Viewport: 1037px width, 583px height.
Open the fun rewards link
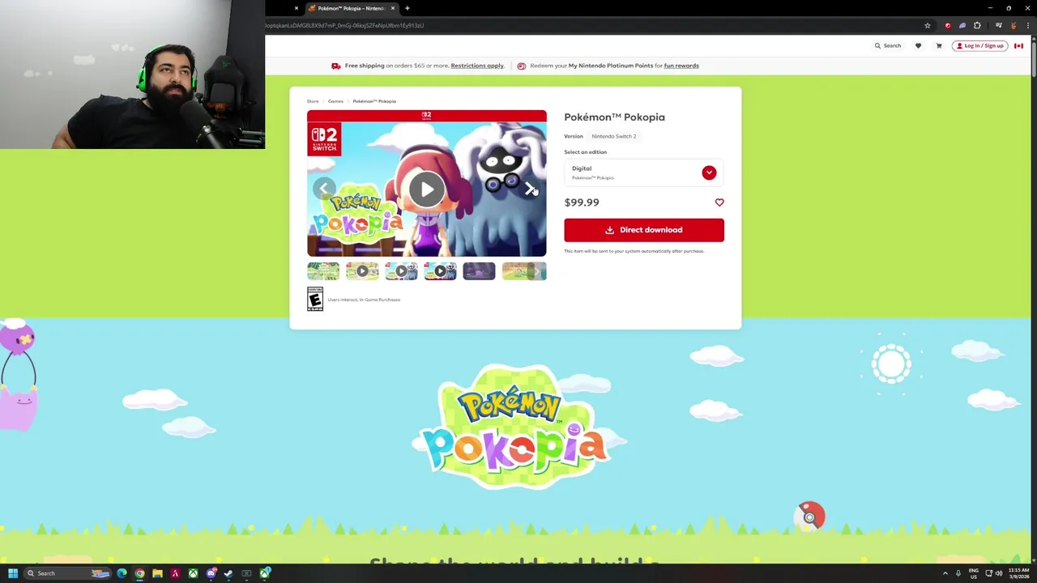pos(681,66)
